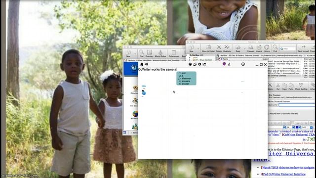The width and height of the screenshot is (316, 178).
Task: Open the 'CoWriter Universal TEA' link
Action: pos(299,134)
